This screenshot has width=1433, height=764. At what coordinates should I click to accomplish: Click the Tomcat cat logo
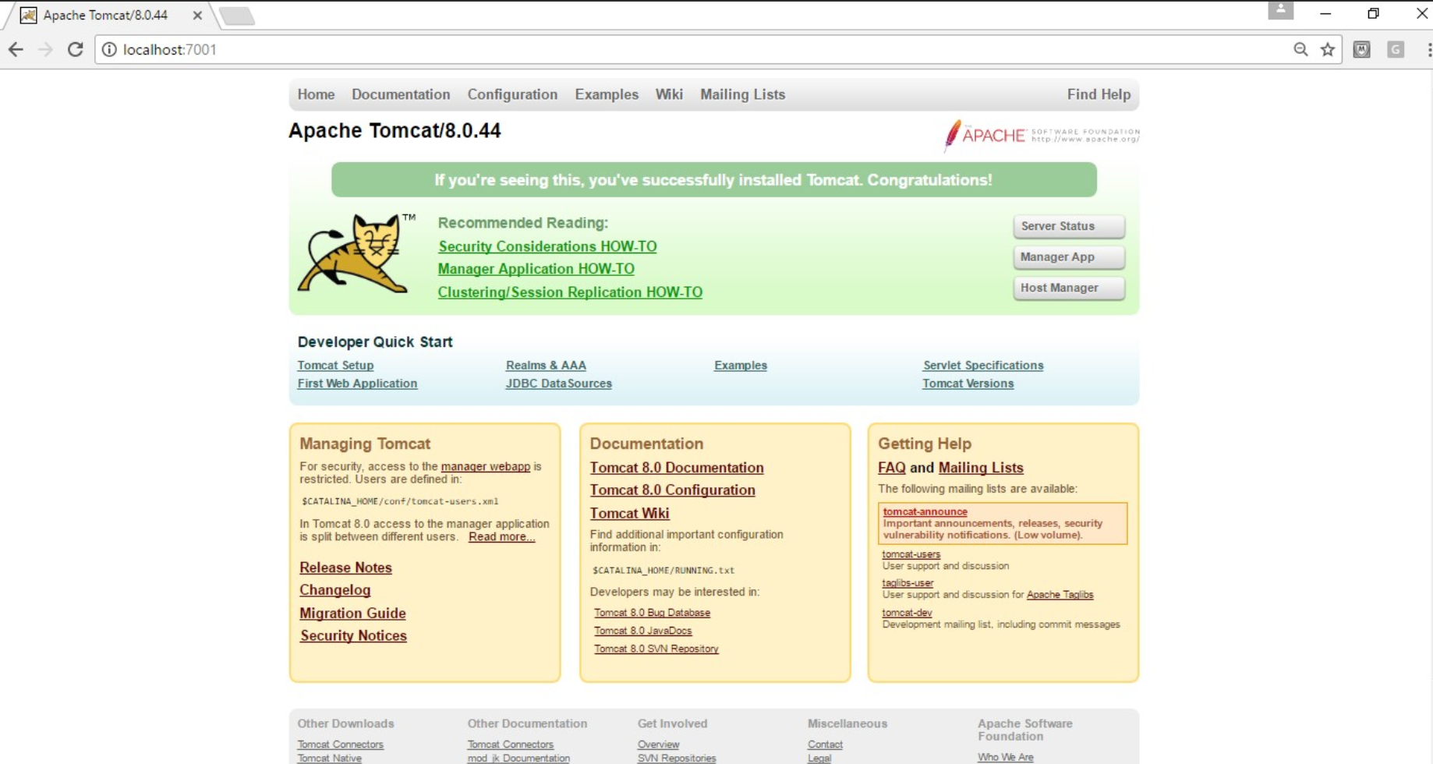pos(356,253)
